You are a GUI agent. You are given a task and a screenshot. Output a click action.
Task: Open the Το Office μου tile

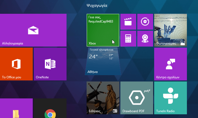pyautogui.click(x=16, y=64)
